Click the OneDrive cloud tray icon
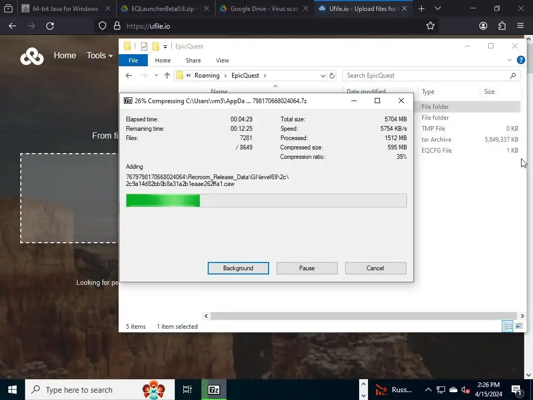The width and height of the screenshot is (533, 400). (453, 390)
